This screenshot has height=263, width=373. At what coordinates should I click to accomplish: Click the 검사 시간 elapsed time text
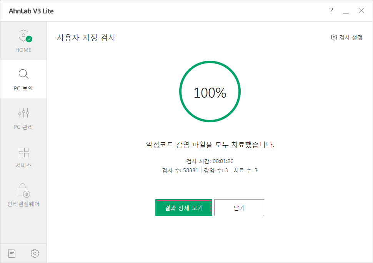pyautogui.click(x=210, y=161)
